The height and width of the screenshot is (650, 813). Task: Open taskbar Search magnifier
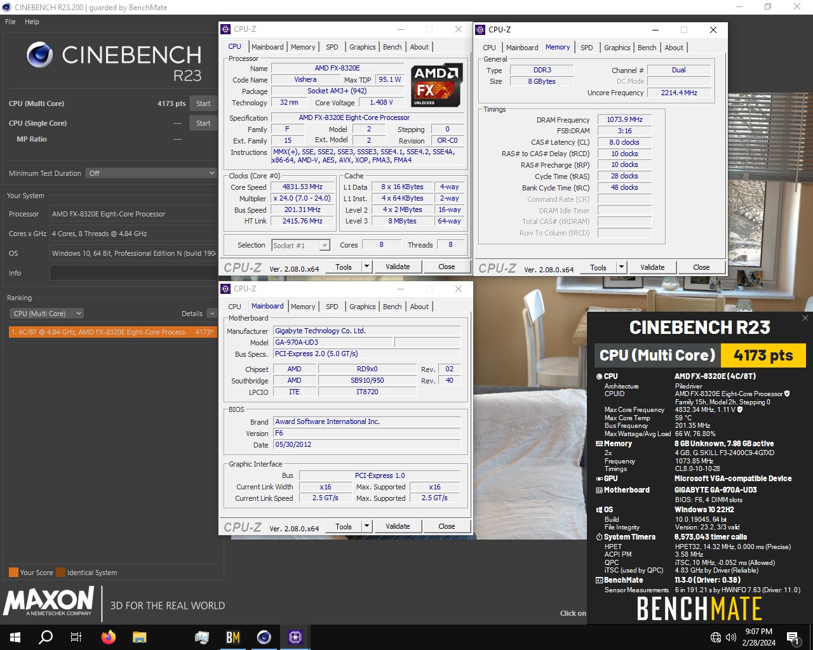coord(46,637)
